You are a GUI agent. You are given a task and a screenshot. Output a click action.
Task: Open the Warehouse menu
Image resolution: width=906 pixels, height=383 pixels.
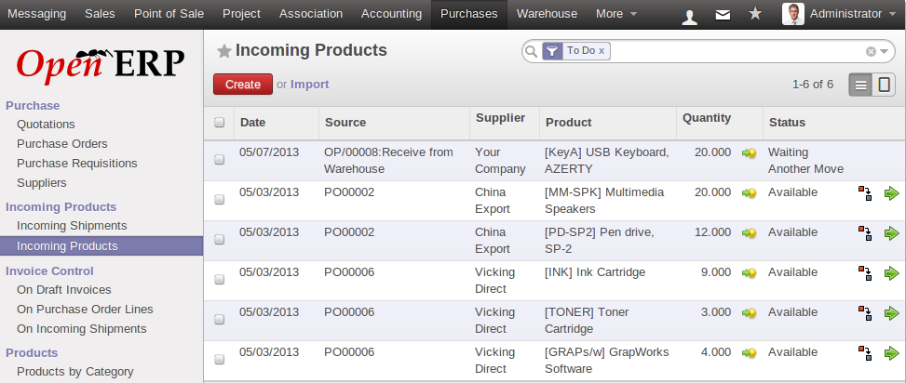547,14
